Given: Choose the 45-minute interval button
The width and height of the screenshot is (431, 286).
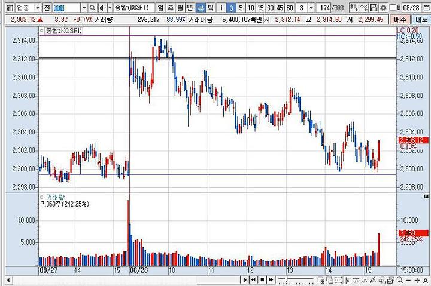Looking at the screenshot, I should pyautogui.click(x=280, y=8).
